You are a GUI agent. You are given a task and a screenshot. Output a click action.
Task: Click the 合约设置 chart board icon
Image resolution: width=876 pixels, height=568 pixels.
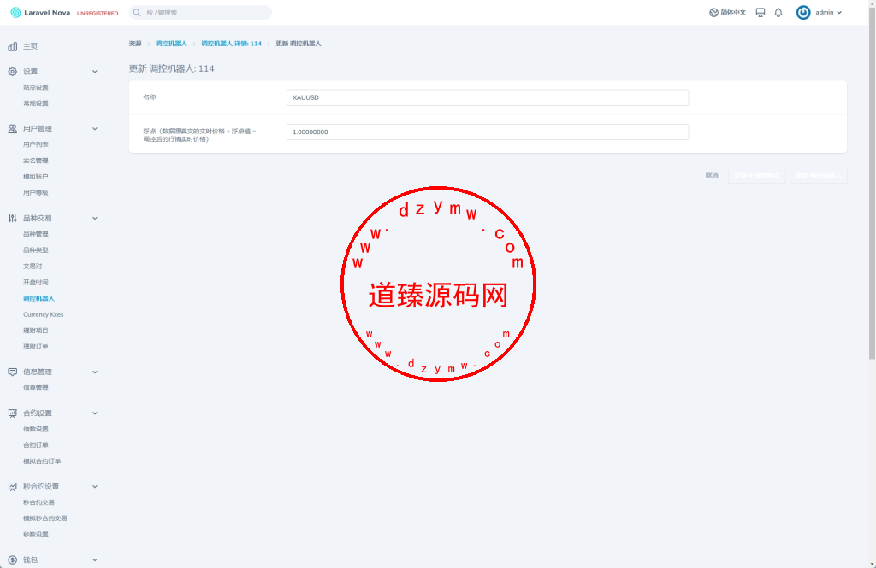pos(12,413)
